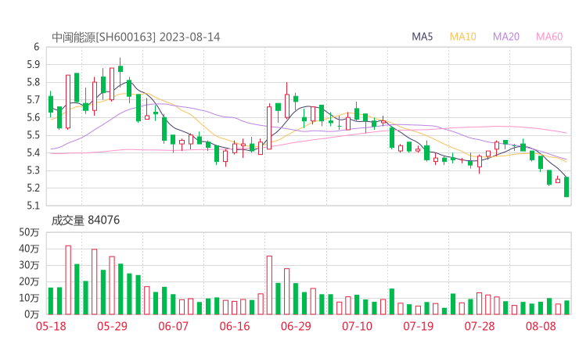The image size is (579, 344).
Task: Select the 06-29 date on axis
Action: pos(296,326)
